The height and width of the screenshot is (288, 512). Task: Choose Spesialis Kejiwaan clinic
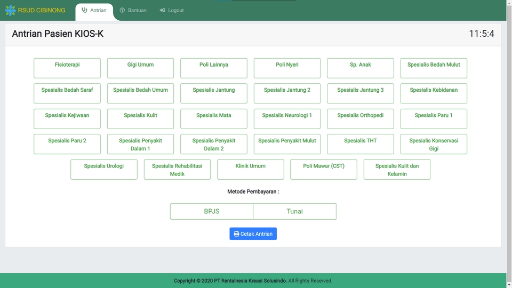coord(67,119)
